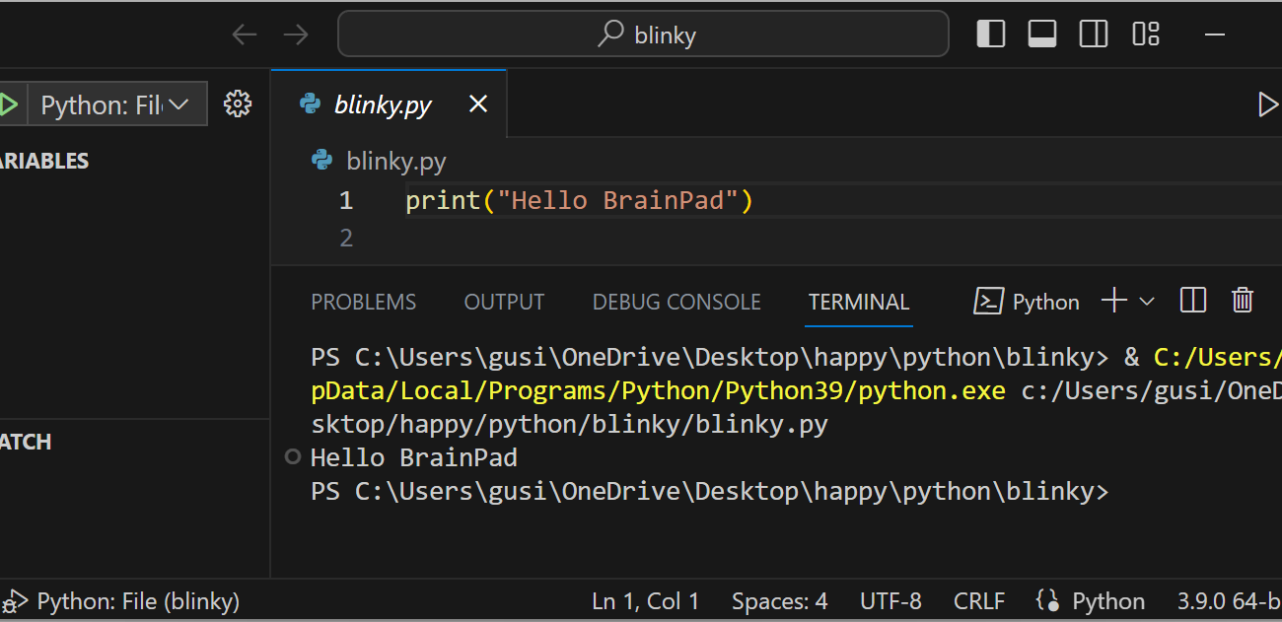This screenshot has height=622, width=1282.
Task: Click the UTF-8 encoding indicator
Action: point(890,601)
